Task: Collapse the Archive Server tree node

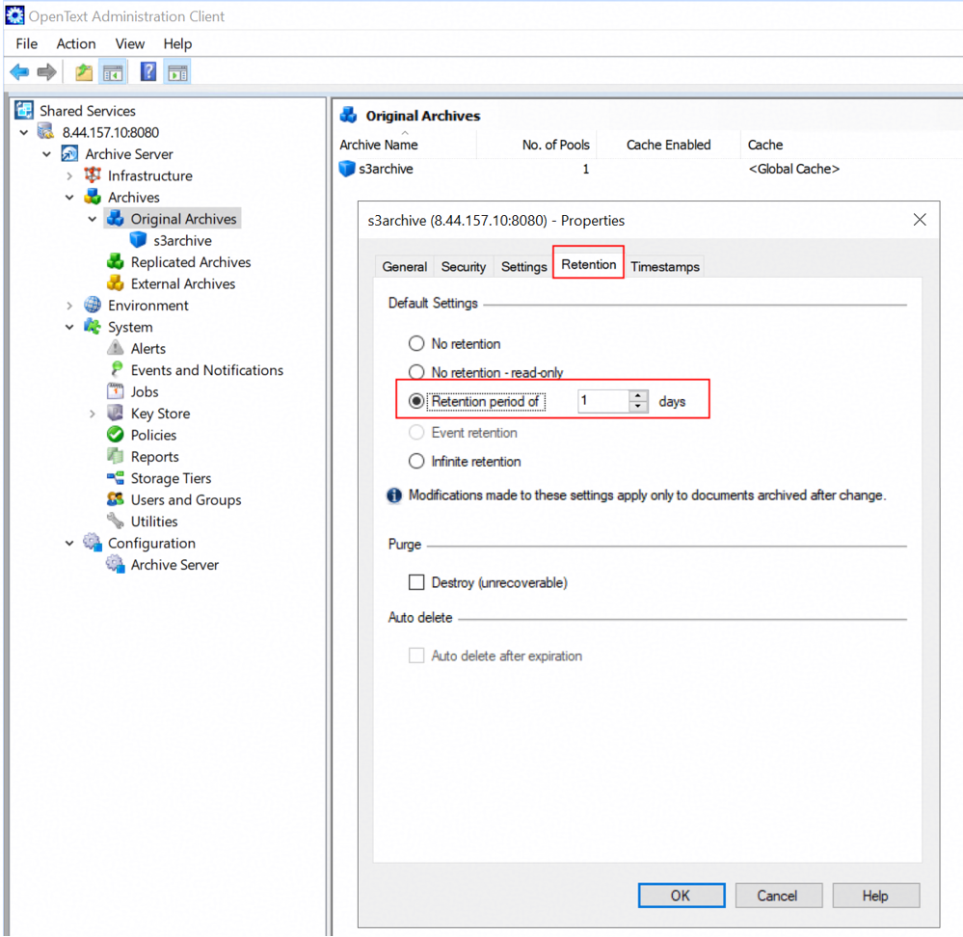Action: click(46, 154)
